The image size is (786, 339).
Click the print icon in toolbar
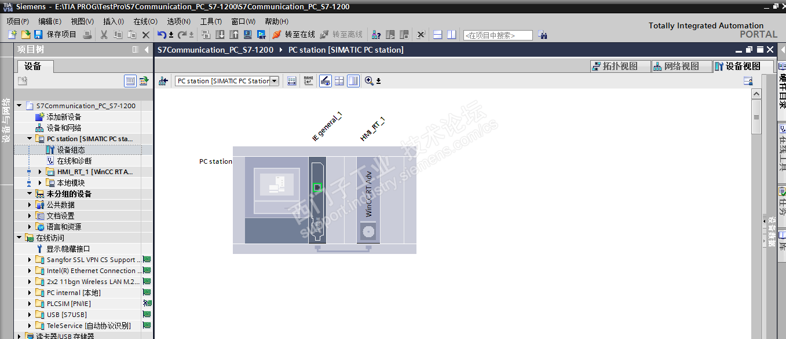pos(87,35)
